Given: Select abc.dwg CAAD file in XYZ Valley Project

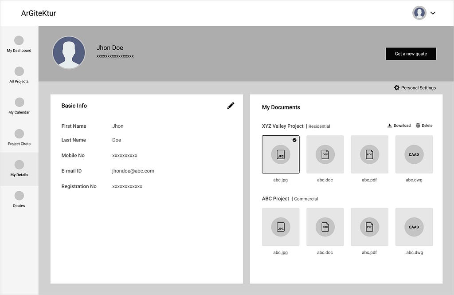Looking at the screenshot, I should tap(414, 154).
